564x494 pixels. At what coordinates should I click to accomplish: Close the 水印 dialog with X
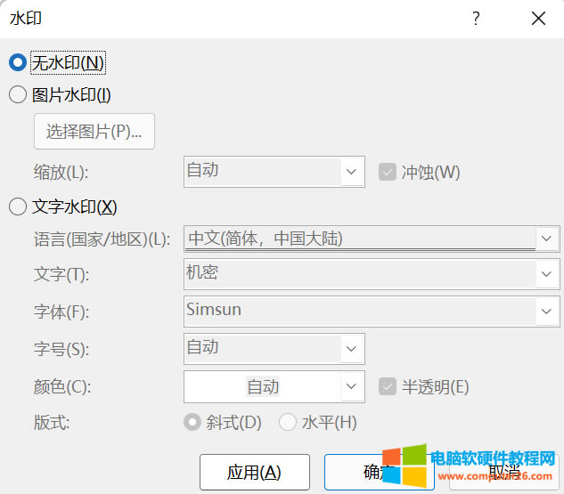click(x=537, y=19)
